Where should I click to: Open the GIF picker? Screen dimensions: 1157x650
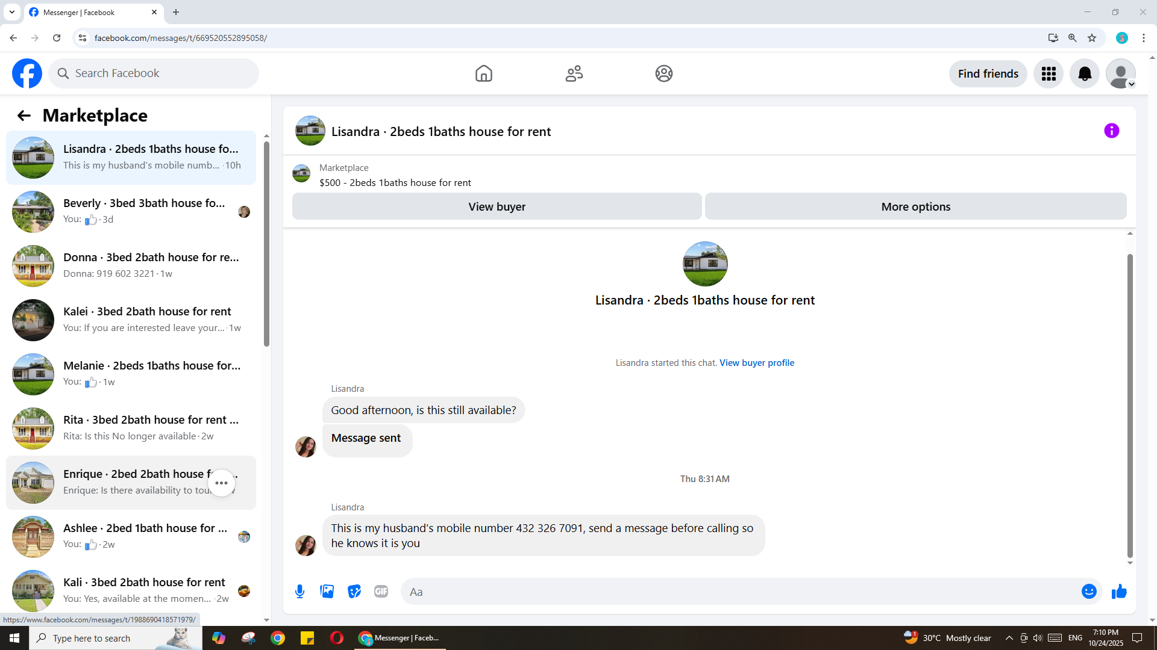click(x=381, y=592)
